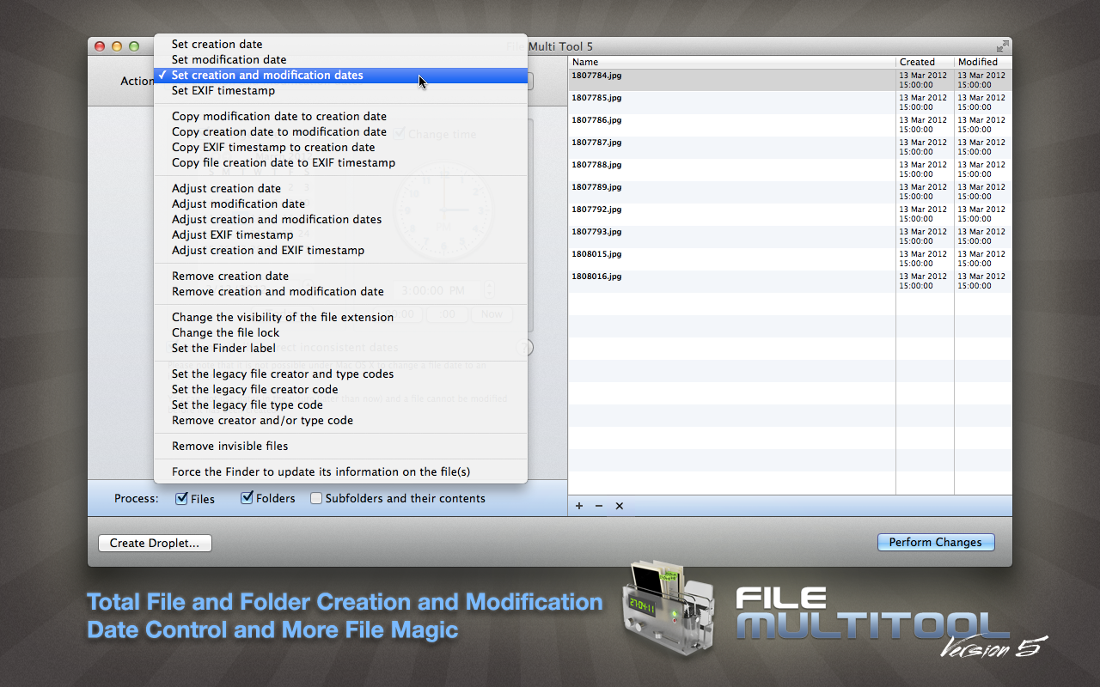This screenshot has width=1100, height=687.
Task: Pick Set the Finder label
Action: point(340,349)
